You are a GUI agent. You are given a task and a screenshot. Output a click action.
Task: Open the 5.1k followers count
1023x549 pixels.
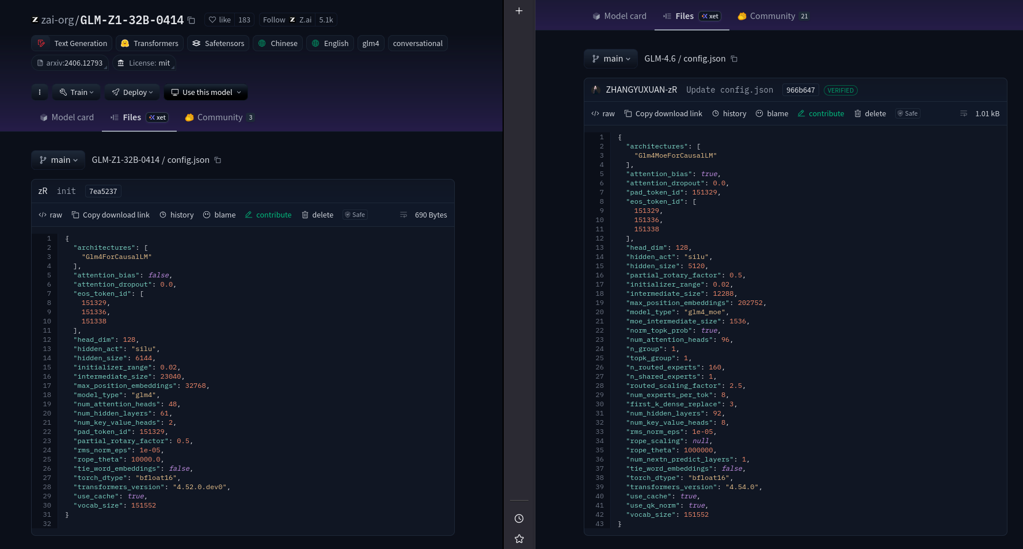(x=326, y=20)
